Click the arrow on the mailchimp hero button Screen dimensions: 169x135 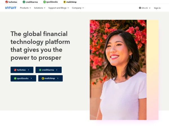58,78
